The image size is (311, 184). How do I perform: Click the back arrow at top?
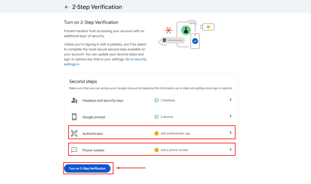67,7
